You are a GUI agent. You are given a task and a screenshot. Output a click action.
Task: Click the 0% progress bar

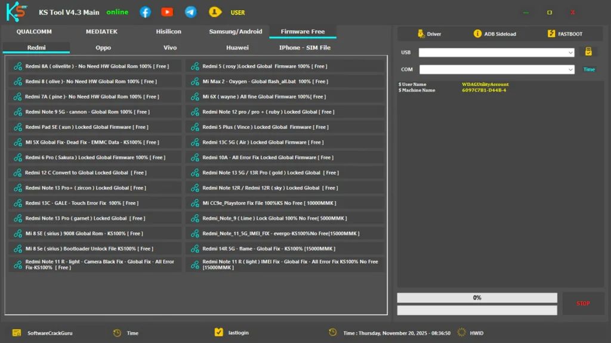tap(477, 297)
